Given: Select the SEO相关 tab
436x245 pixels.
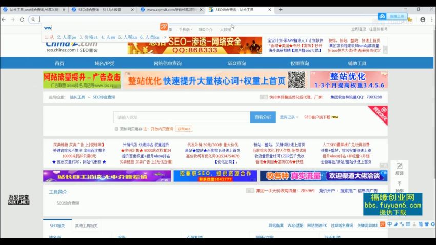Looking at the screenshot, I should point(57,226).
